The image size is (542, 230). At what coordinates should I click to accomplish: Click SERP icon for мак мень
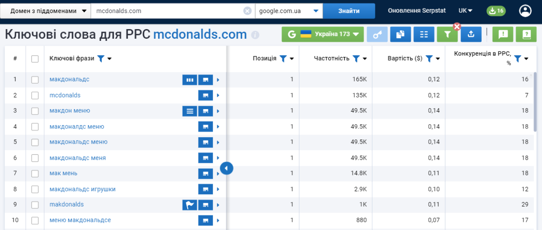pyautogui.click(x=205, y=174)
